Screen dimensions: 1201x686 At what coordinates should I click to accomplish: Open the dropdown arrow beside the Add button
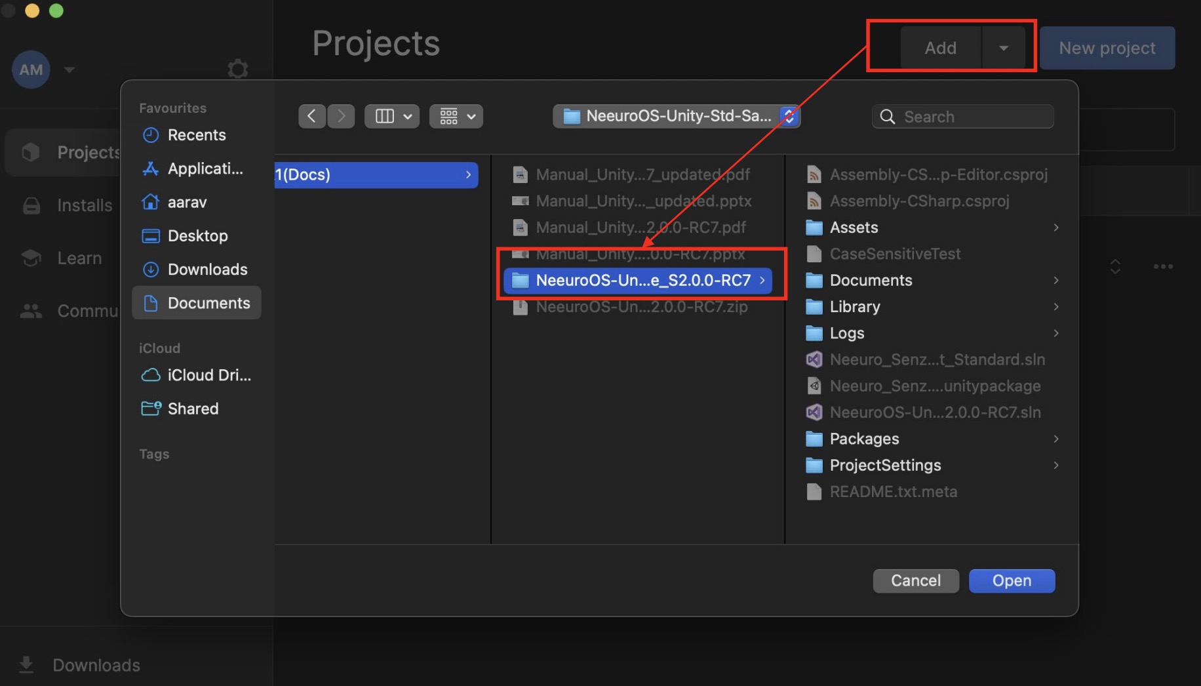tap(1003, 47)
